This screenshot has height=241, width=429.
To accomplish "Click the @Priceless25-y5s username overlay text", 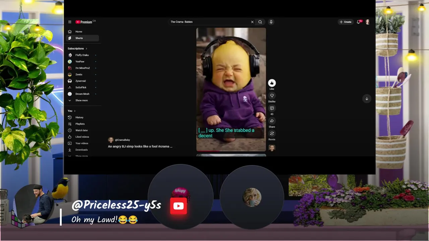I will [x=116, y=205].
